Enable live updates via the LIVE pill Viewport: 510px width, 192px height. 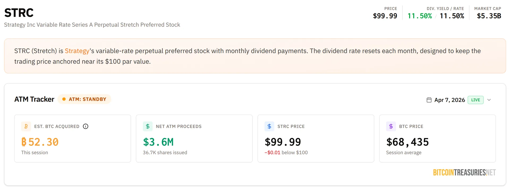[x=475, y=100]
